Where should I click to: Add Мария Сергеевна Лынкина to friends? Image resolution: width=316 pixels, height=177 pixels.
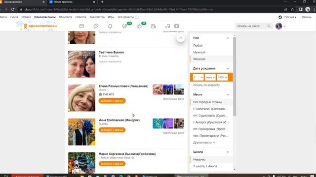coord(112,164)
